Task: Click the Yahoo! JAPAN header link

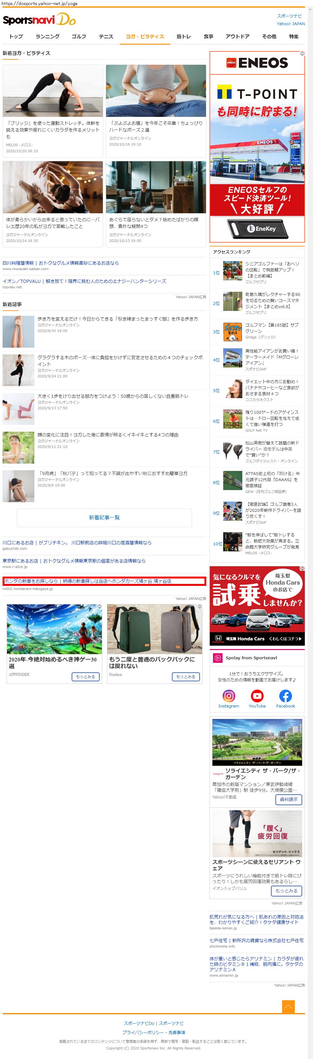Action: (291, 24)
